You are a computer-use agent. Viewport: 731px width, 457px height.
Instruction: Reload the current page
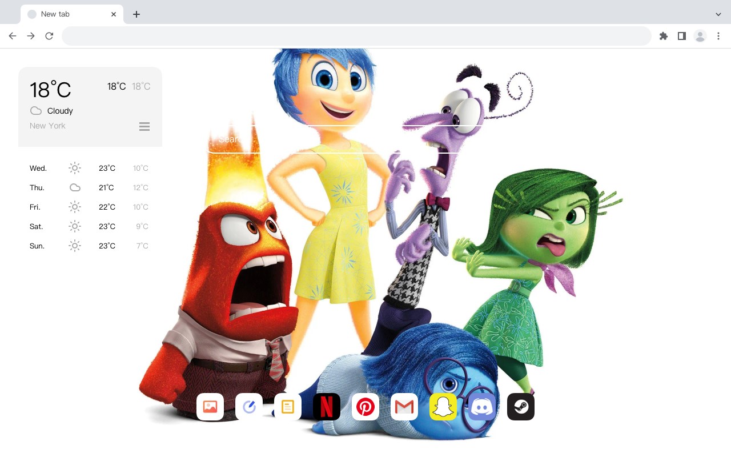click(x=49, y=36)
